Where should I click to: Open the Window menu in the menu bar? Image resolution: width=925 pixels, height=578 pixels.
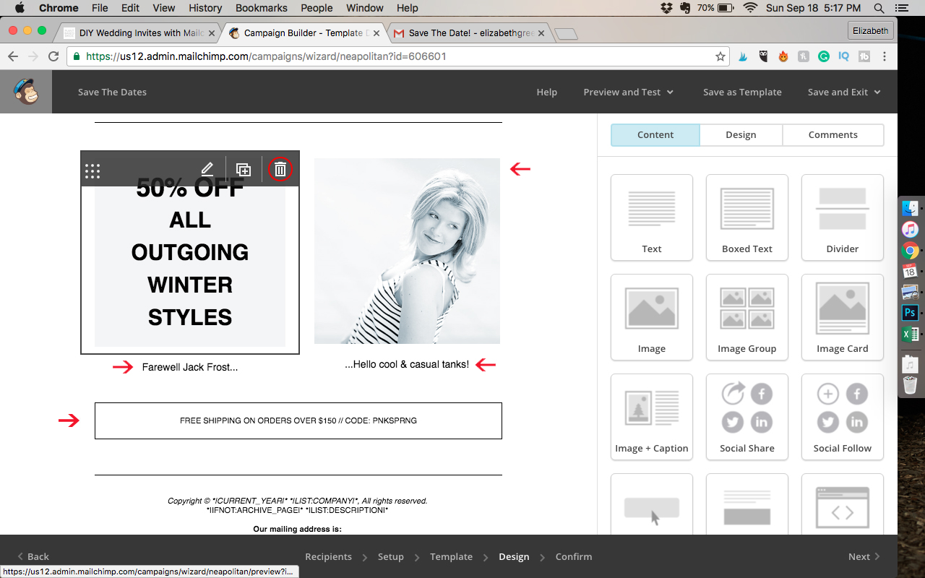click(x=365, y=8)
